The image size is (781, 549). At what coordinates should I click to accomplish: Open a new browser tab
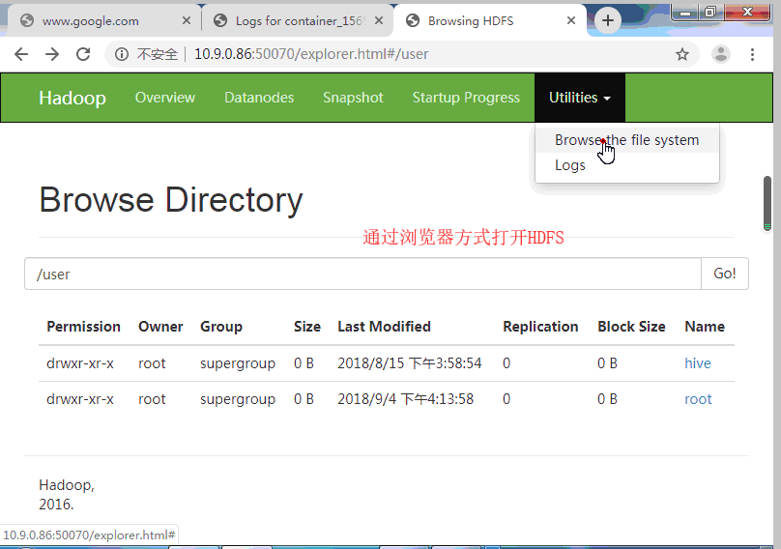607,20
